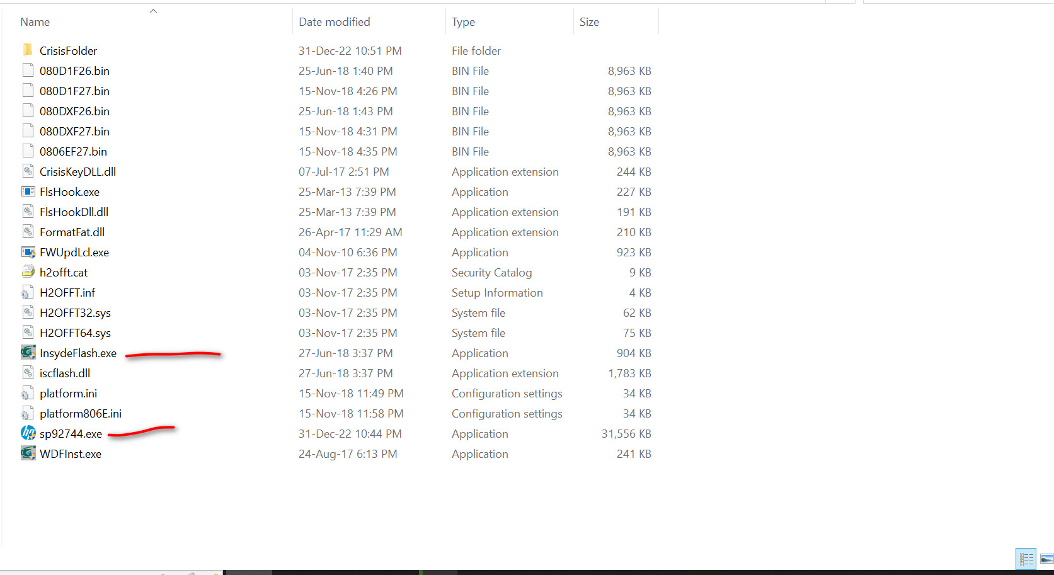1054x575 pixels.
Task: Sort files by Name column
Action: pyautogui.click(x=35, y=22)
